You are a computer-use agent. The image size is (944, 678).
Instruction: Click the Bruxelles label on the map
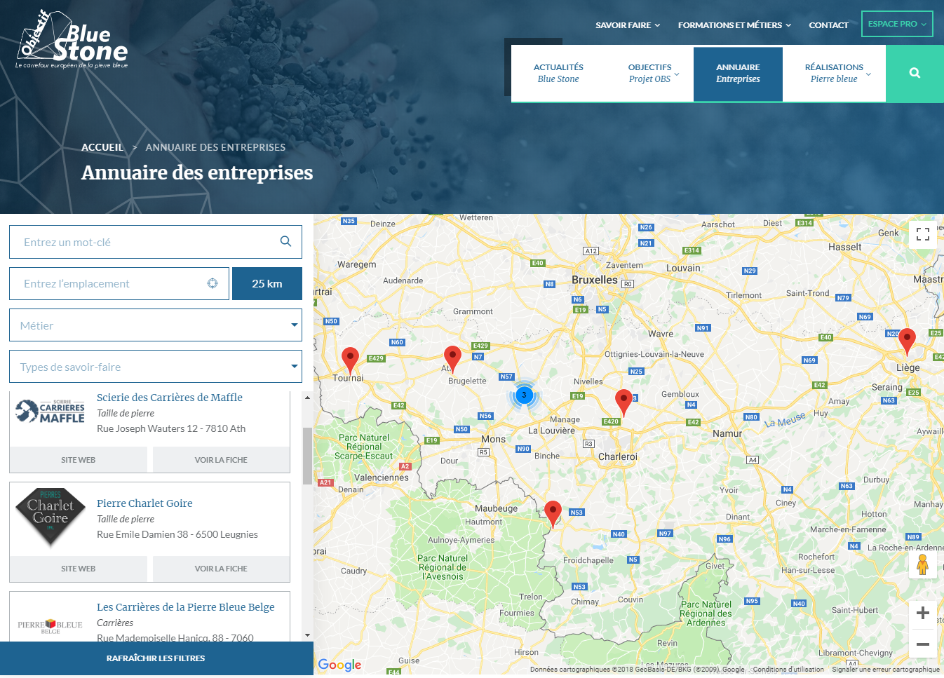595,280
